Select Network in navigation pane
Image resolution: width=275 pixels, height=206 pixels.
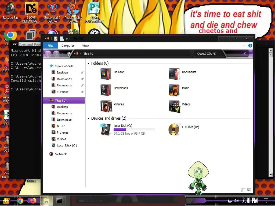60,154
